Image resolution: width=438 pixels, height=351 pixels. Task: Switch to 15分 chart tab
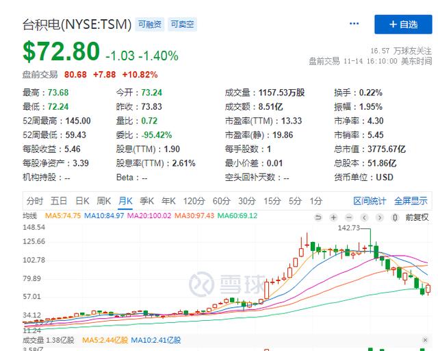tap(272, 201)
